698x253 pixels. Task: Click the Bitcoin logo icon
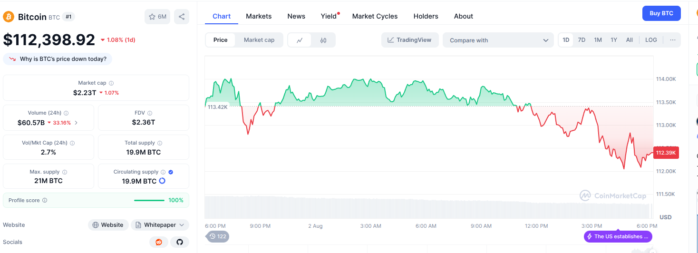pyautogui.click(x=9, y=17)
